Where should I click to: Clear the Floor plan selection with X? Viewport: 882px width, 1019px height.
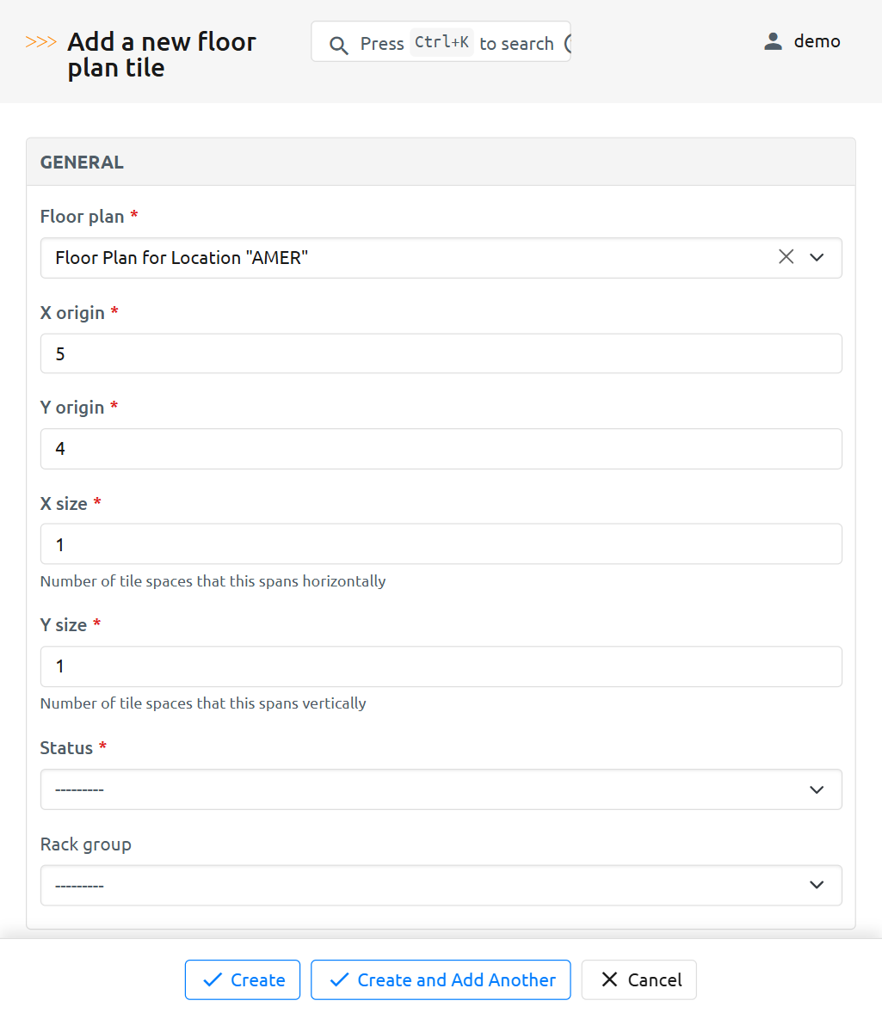pyautogui.click(x=786, y=257)
